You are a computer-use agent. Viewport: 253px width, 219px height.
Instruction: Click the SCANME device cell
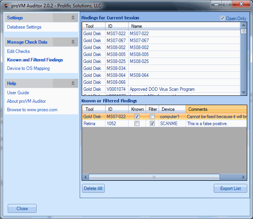pos(172,124)
